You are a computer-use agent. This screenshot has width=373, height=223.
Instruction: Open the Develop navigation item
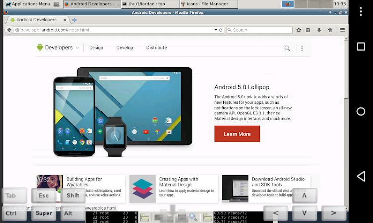point(125,48)
